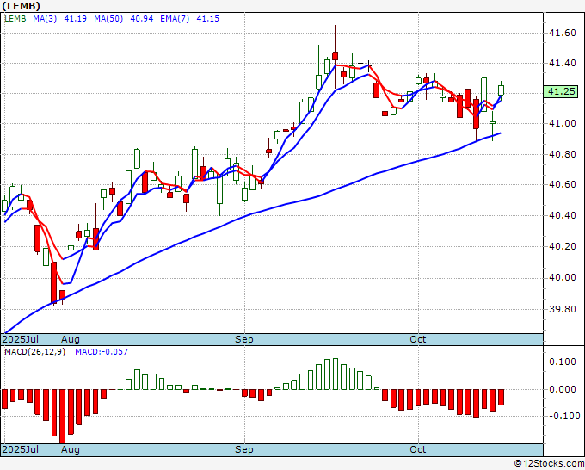Click the 41.40 price axis label

pyautogui.click(x=563, y=63)
